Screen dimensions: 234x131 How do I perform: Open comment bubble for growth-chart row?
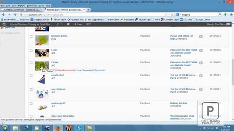coord(201,76)
